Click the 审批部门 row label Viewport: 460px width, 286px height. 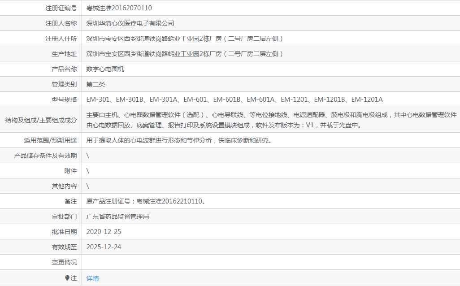point(64,217)
